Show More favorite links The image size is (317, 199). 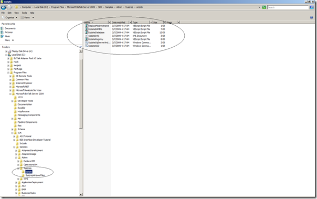pyautogui.click(x=9, y=40)
